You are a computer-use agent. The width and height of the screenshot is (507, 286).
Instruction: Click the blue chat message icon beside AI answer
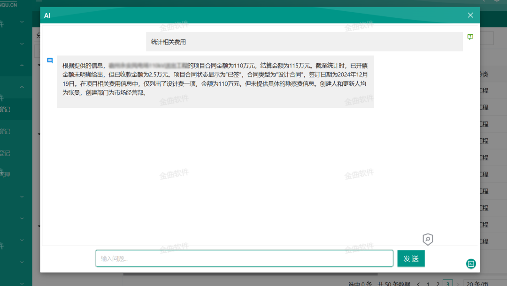coord(50,60)
